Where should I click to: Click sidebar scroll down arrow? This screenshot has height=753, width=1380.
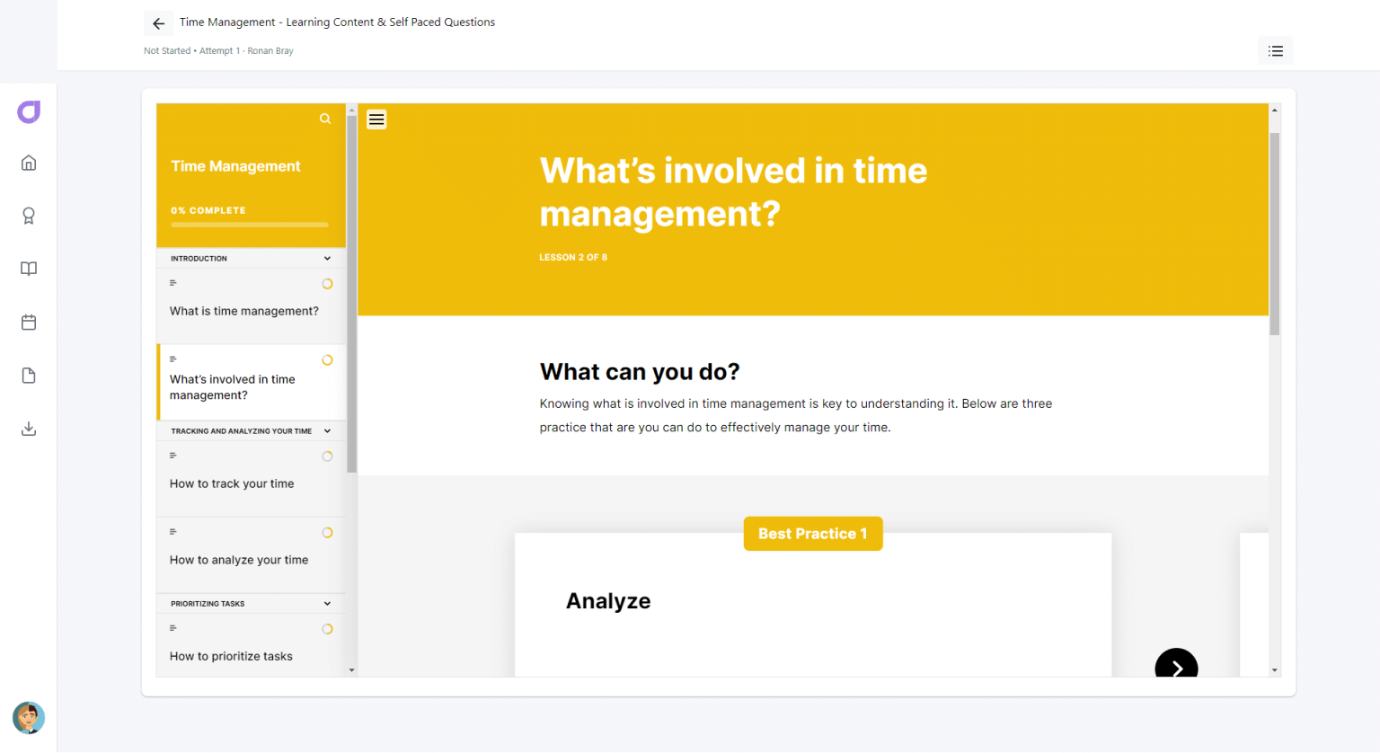tap(351, 670)
